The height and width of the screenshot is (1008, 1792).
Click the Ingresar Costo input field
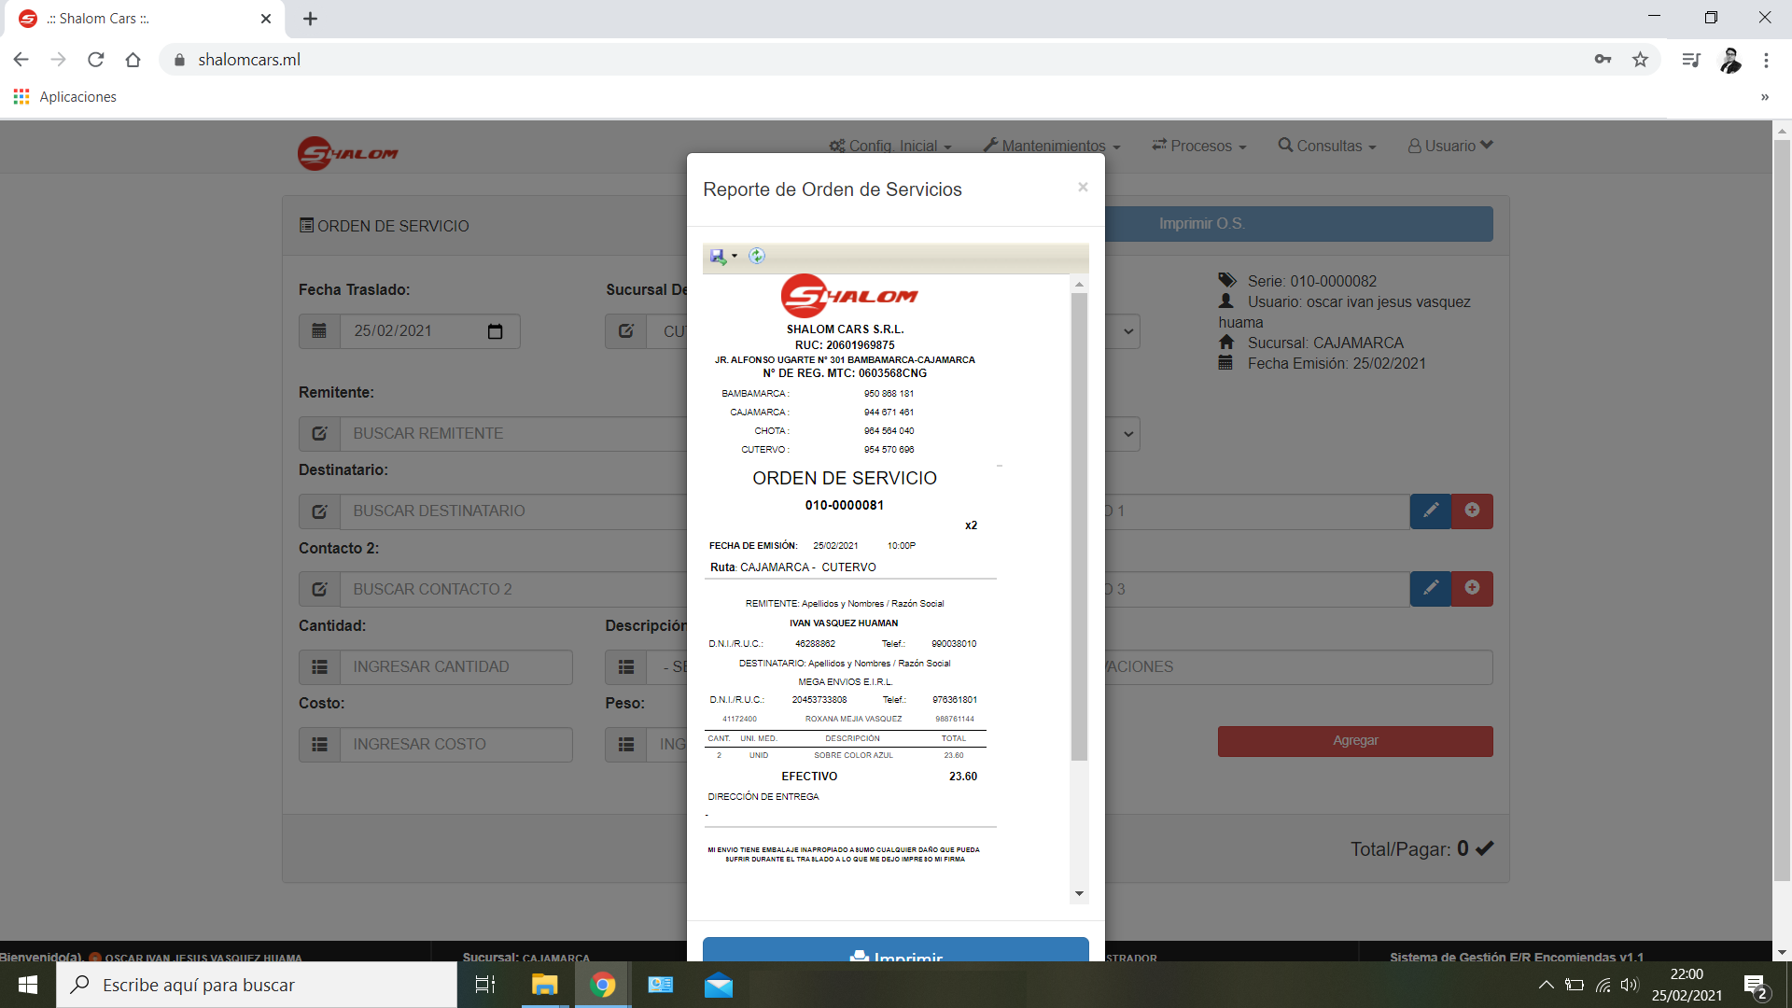(455, 745)
